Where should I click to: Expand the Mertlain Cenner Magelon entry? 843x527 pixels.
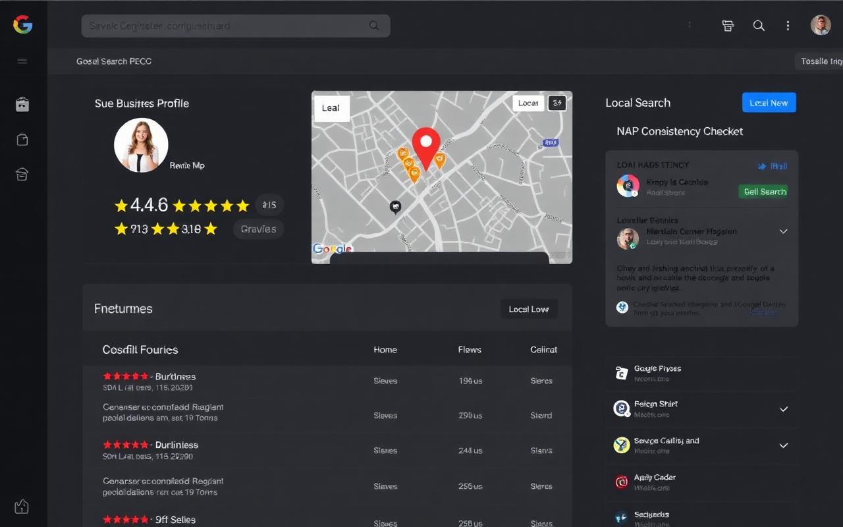click(x=784, y=231)
